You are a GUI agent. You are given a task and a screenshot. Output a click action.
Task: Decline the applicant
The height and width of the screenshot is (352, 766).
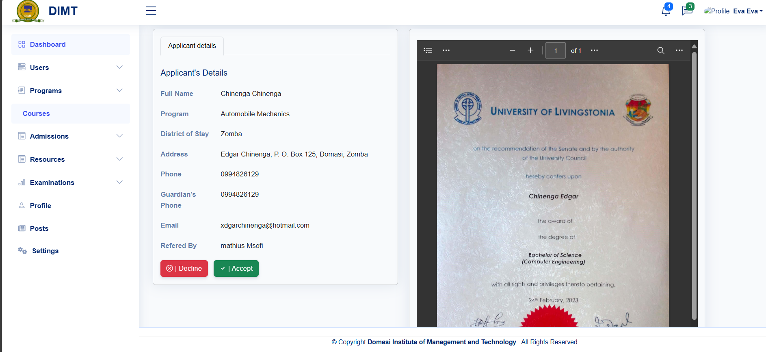[x=184, y=268]
